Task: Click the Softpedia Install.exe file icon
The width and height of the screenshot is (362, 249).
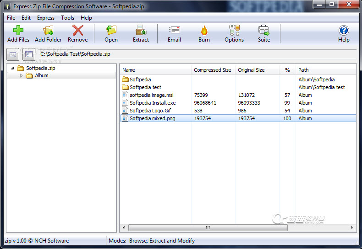Action: click(125, 103)
